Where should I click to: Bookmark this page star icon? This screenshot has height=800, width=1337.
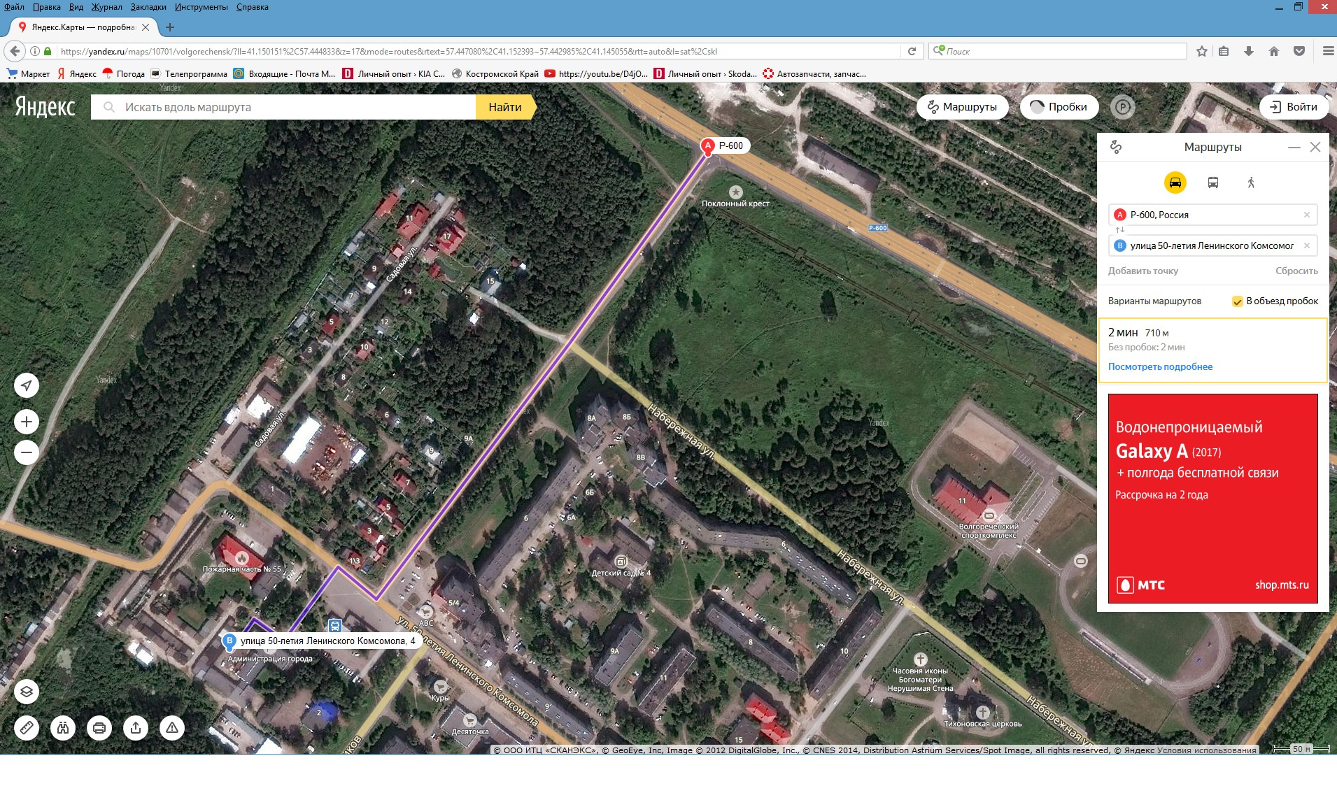[x=1202, y=51]
